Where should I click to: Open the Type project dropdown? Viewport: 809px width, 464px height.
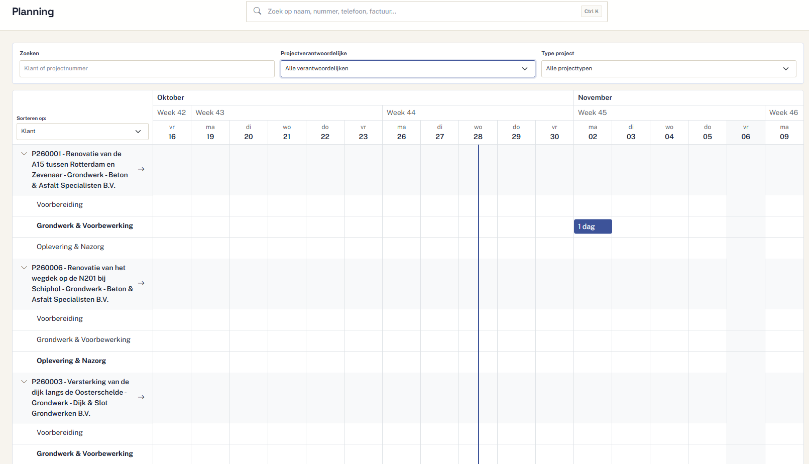click(x=669, y=69)
